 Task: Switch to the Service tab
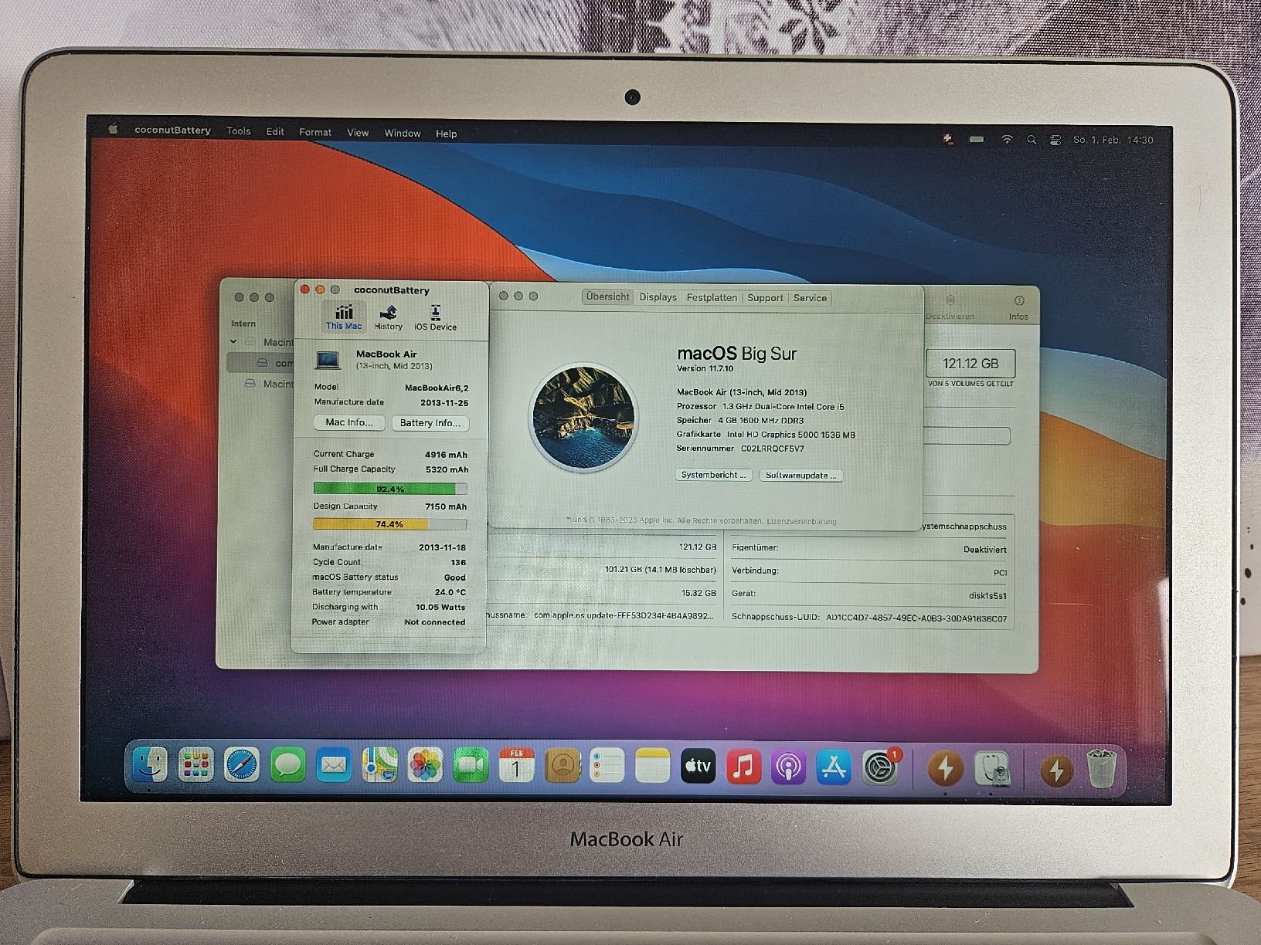point(810,298)
